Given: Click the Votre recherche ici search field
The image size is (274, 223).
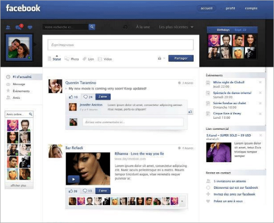Looking at the screenshot, I should 66,27.
